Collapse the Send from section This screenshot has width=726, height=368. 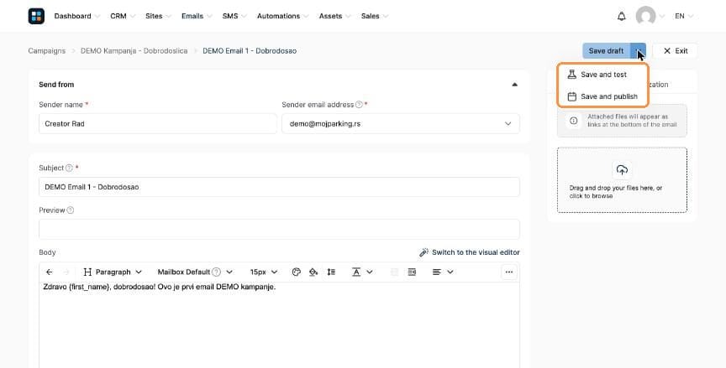coord(514,85)
